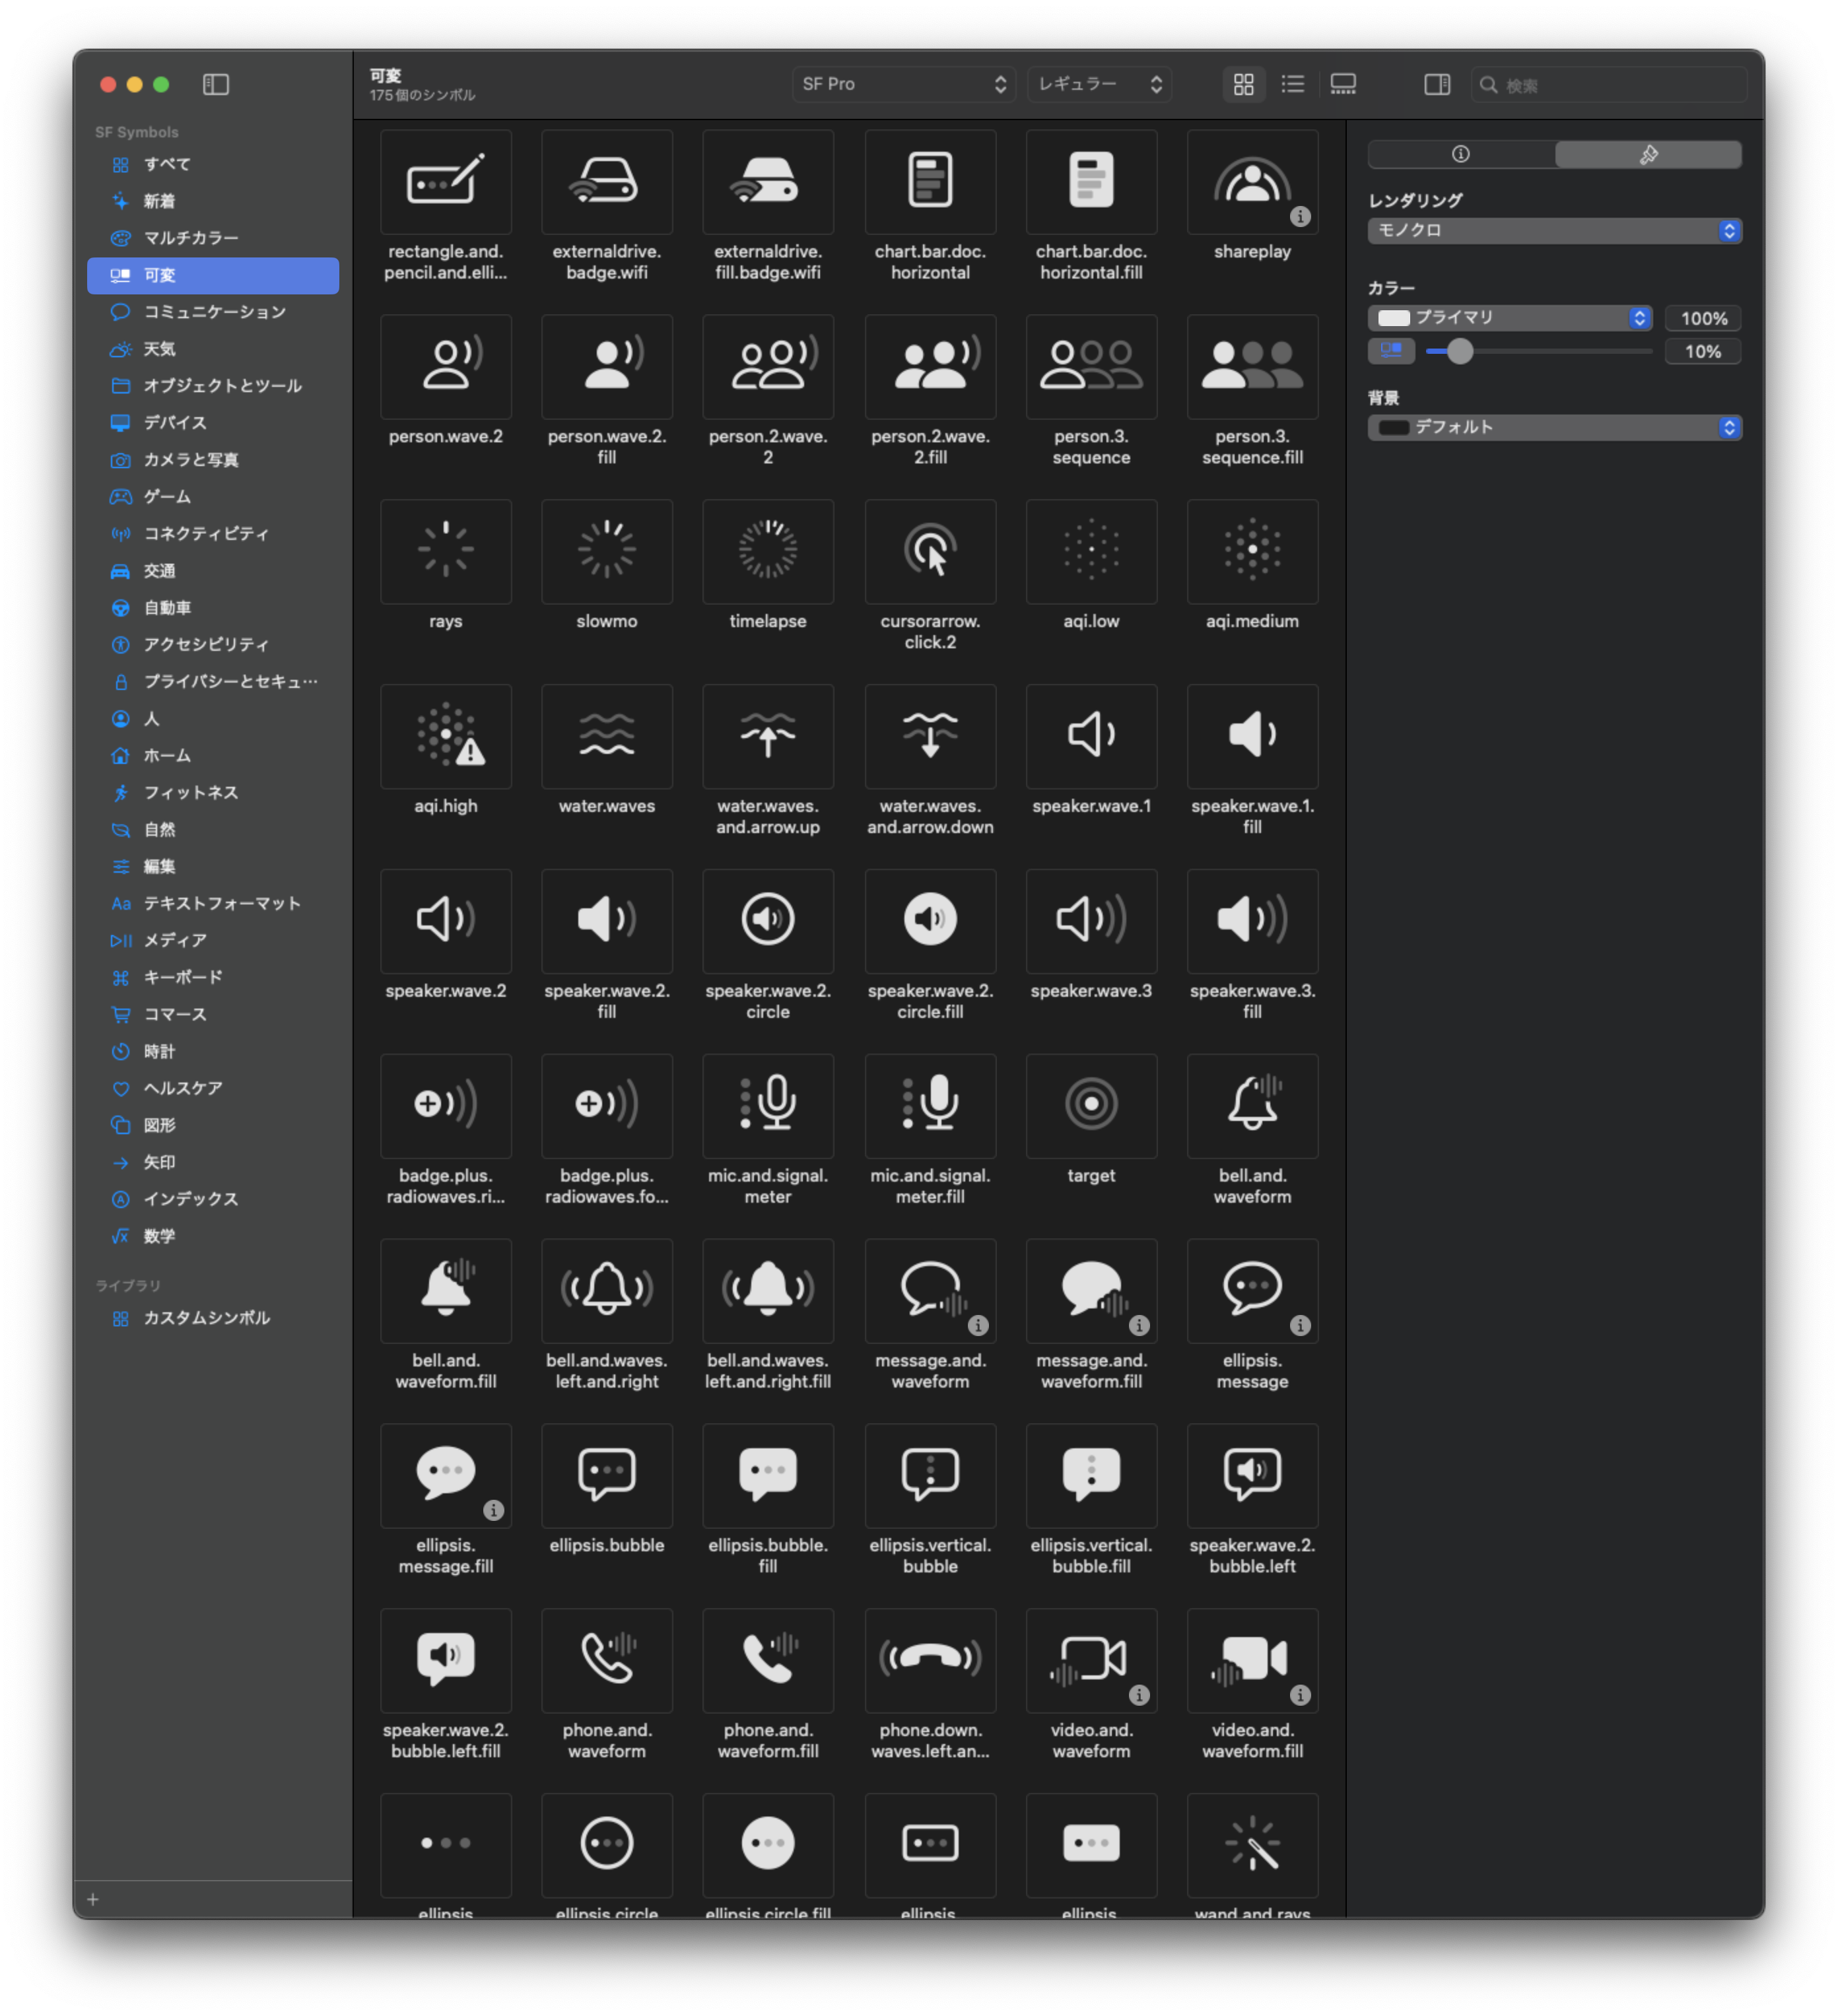The image size is (1838, 2016).
Task: Open the 背景 デフォルト dropdown
Action: pos(1553,428)
